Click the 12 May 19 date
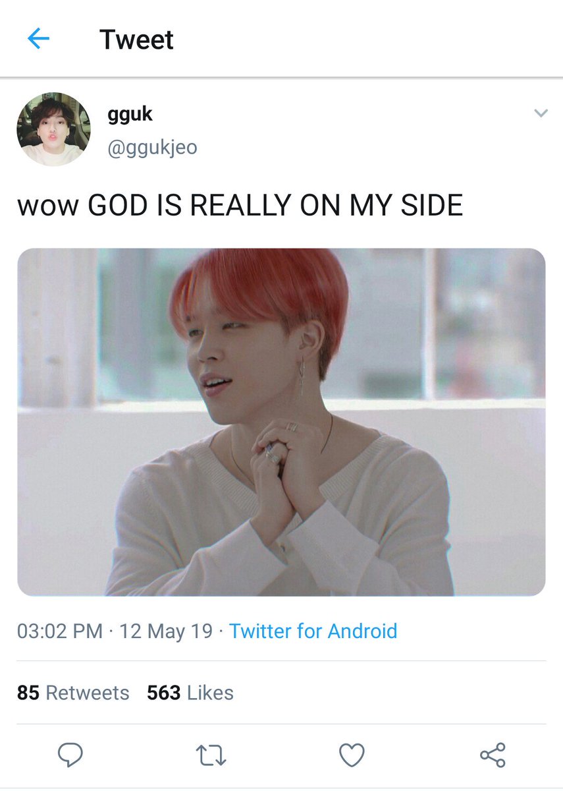Image resolution: width=563 pixels, height=791 pixels. coord(166,631)
